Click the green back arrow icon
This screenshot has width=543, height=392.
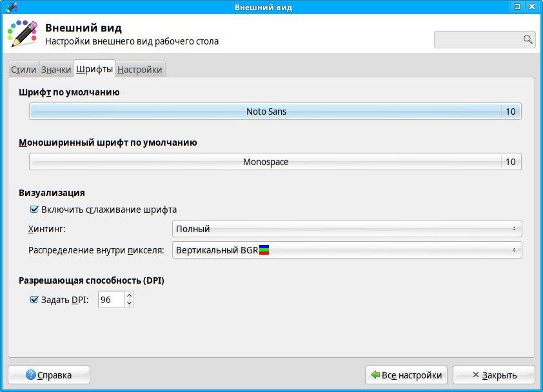375,375
